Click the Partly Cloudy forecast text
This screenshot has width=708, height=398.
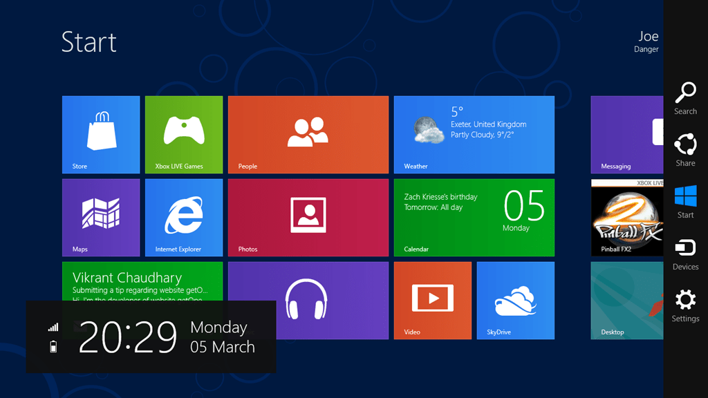point(482,135)
